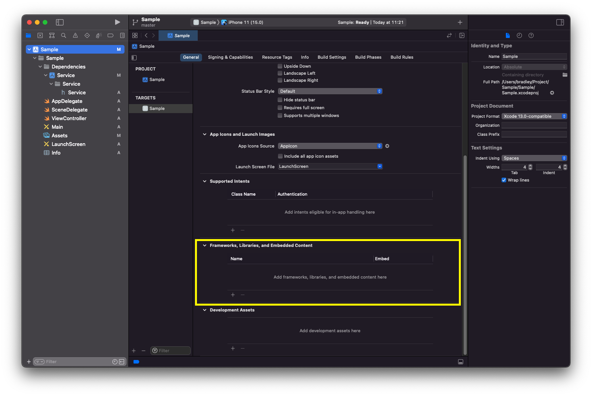592x396 pixels.
Task: Collapse the Dependencies group in navigator
Action: 40,67
